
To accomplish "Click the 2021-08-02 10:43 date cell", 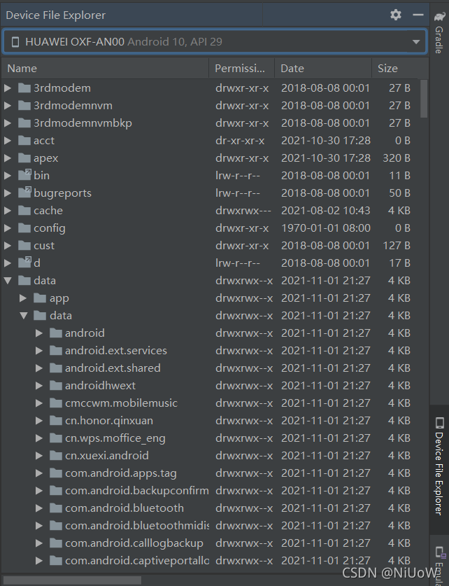I will coord(326,211).
